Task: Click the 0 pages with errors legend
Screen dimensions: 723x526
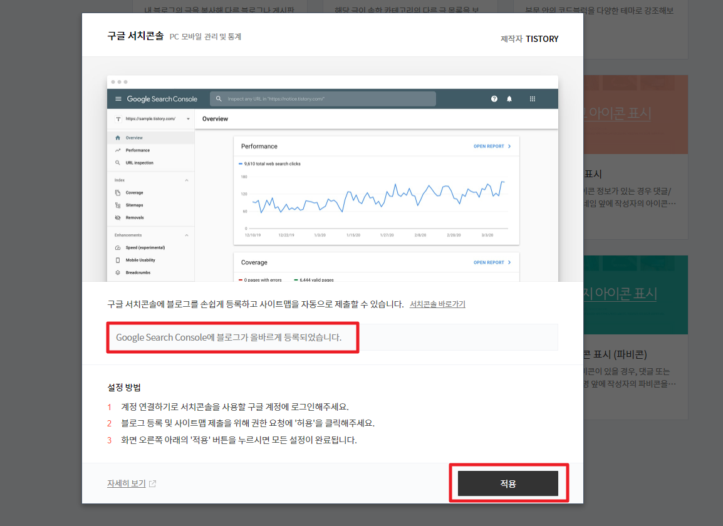Action: coord(260,280)
